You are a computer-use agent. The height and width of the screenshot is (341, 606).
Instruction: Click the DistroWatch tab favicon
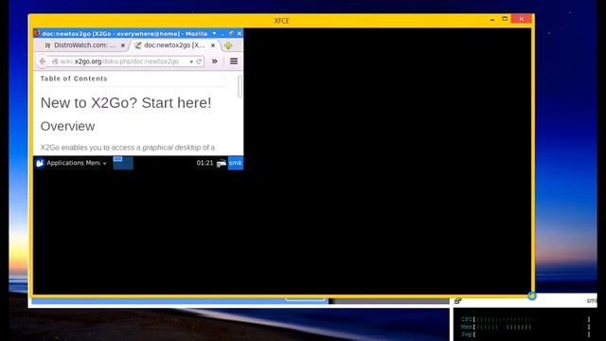(47, 45)
